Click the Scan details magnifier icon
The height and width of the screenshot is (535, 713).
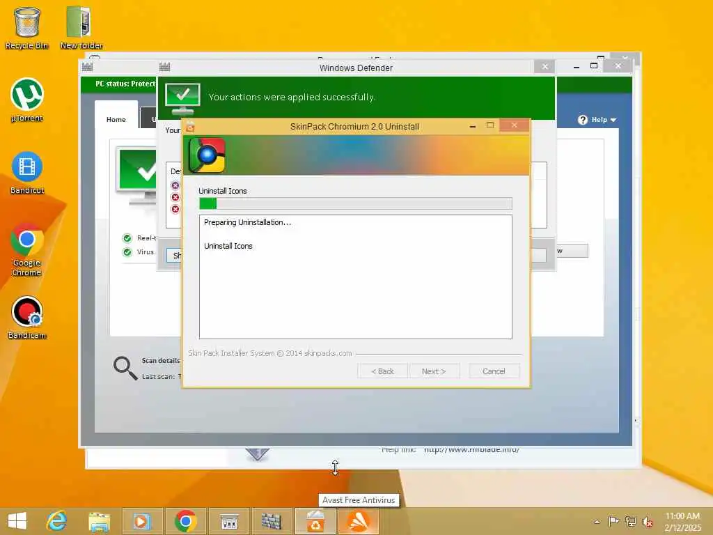[x=125, y=368]
